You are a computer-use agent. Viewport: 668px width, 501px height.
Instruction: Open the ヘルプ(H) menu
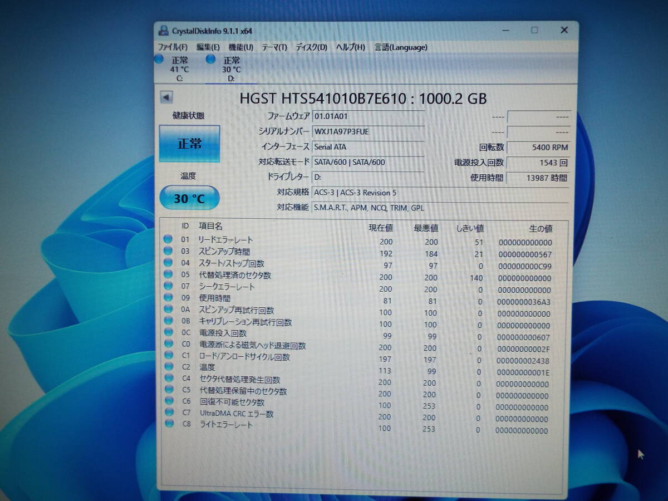350,47
